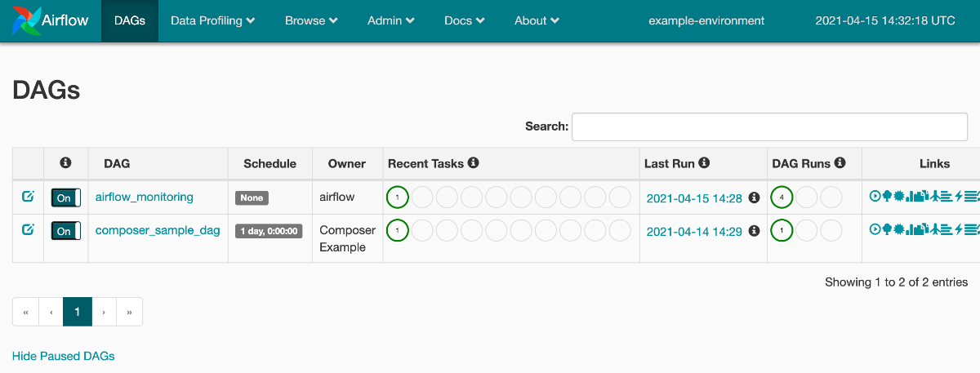
Task: Open Tasks Duration bar chart for composer_sample_dag
Action: pyautogui.click(x=910, y=229)
